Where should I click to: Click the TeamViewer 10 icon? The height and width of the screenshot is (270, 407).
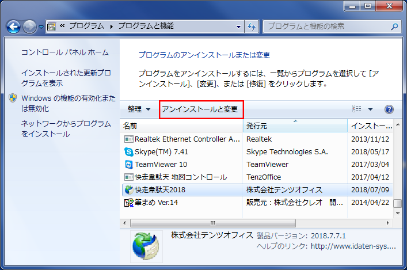129,165
